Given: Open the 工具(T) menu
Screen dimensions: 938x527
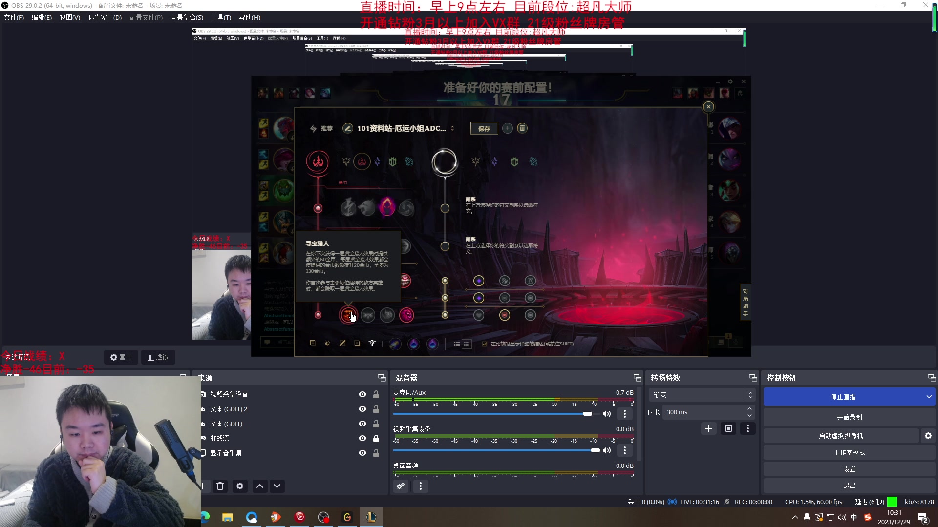Looking at the screenshot, I should point(221,18).
